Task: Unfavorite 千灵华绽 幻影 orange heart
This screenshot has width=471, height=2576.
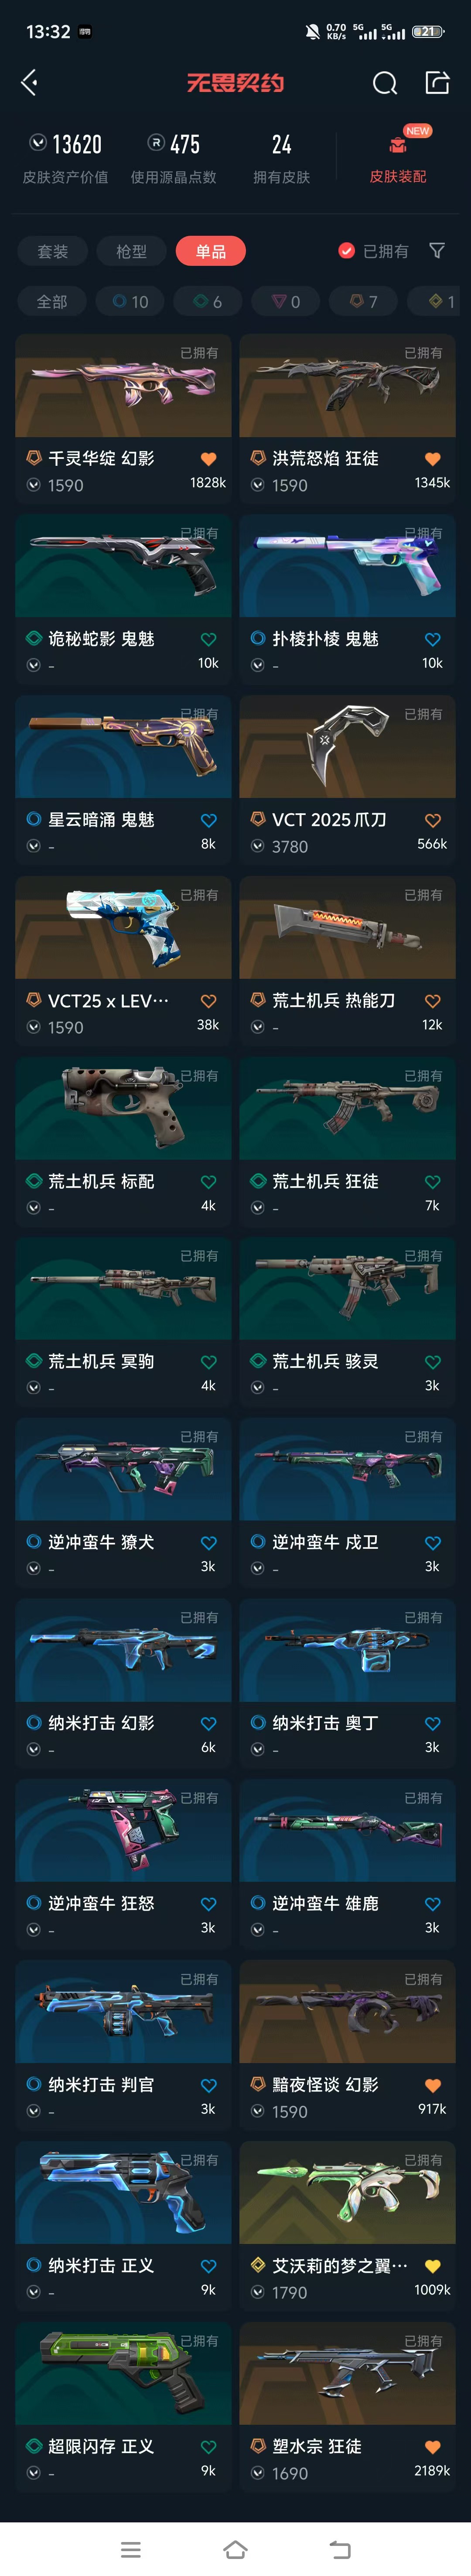Action: (x=208, y=459)
